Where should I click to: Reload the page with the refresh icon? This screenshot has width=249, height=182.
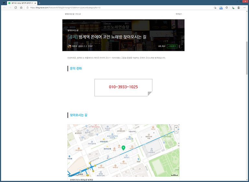coord(16,7)
